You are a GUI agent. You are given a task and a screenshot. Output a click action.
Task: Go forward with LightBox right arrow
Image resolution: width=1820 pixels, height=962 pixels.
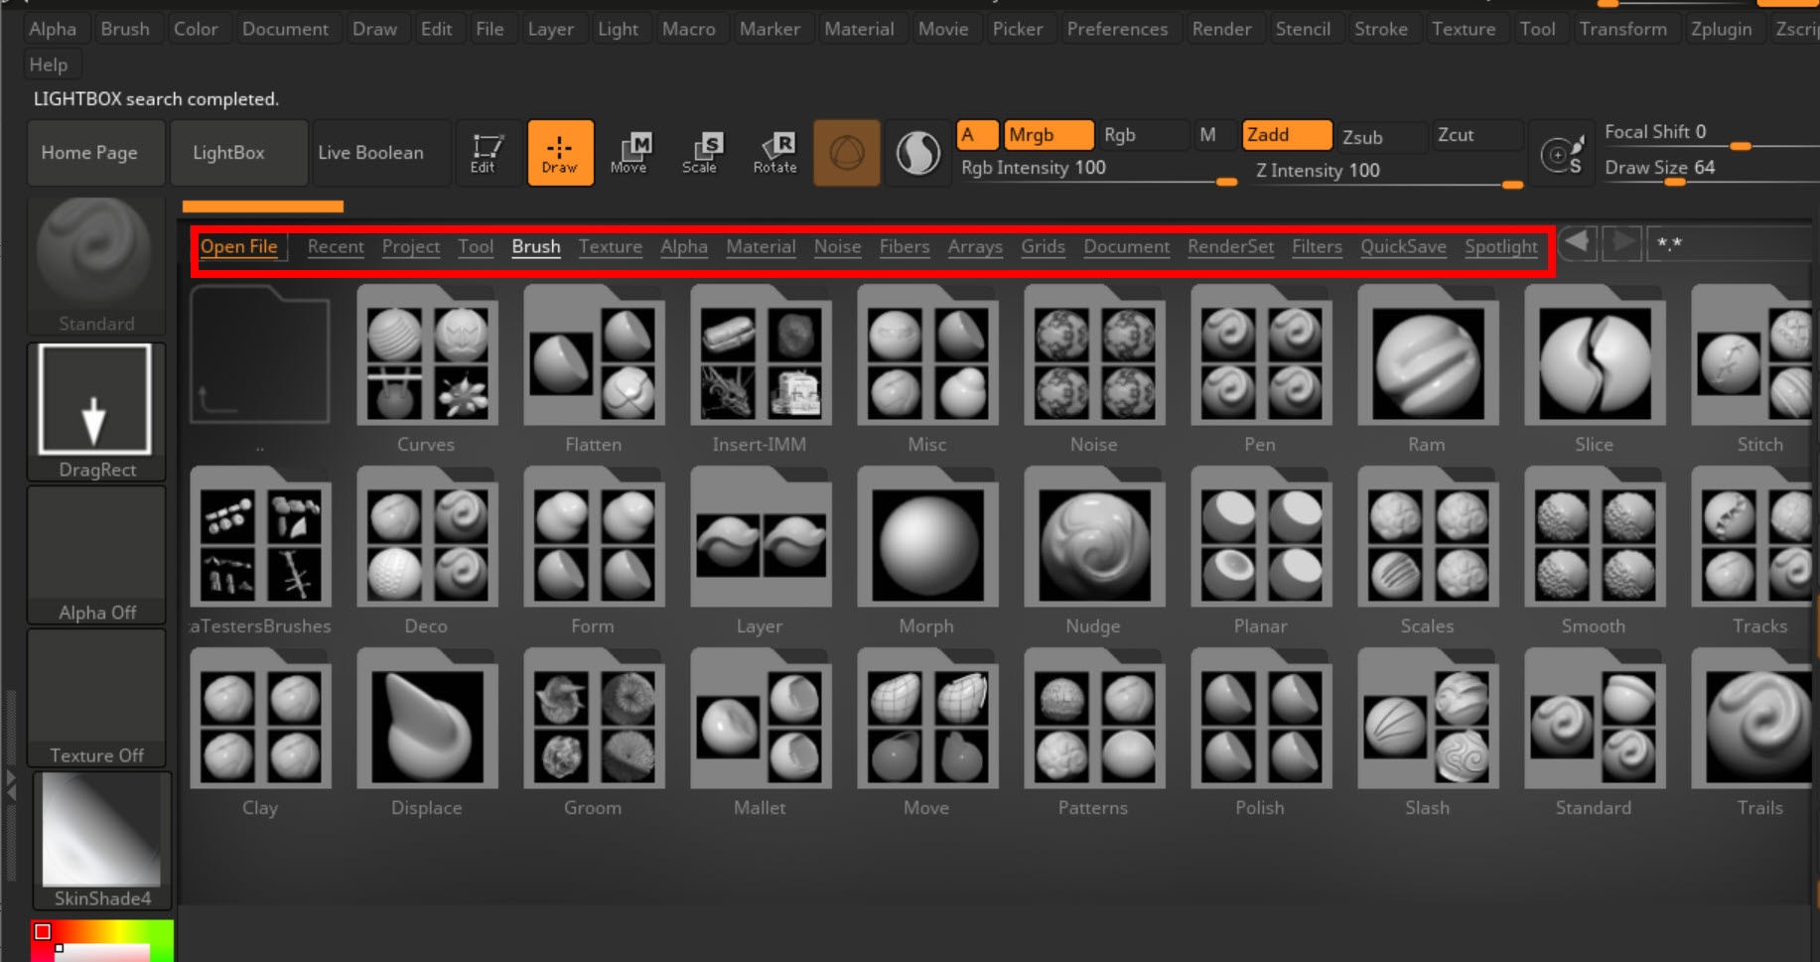[1622, 243]
